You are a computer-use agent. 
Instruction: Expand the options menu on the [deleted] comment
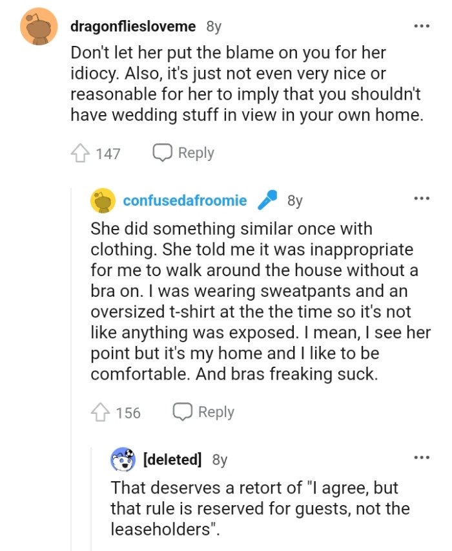coord(421,458)
